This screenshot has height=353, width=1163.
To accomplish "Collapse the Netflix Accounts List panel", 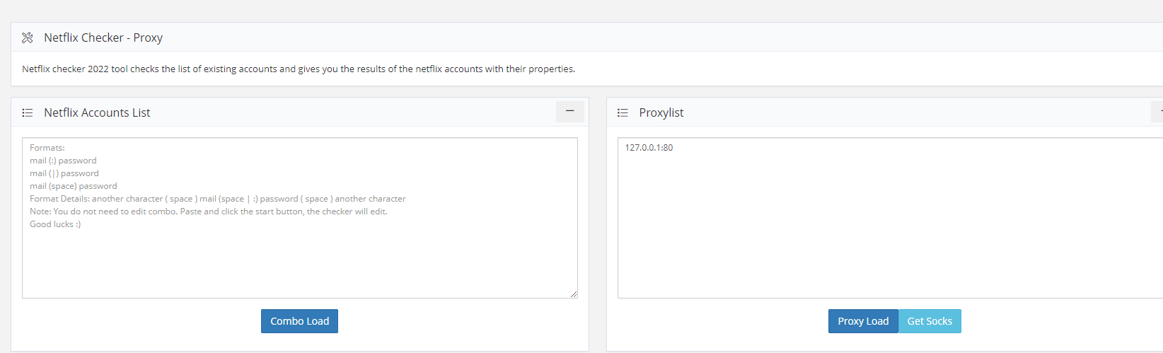I will [569, 112].
